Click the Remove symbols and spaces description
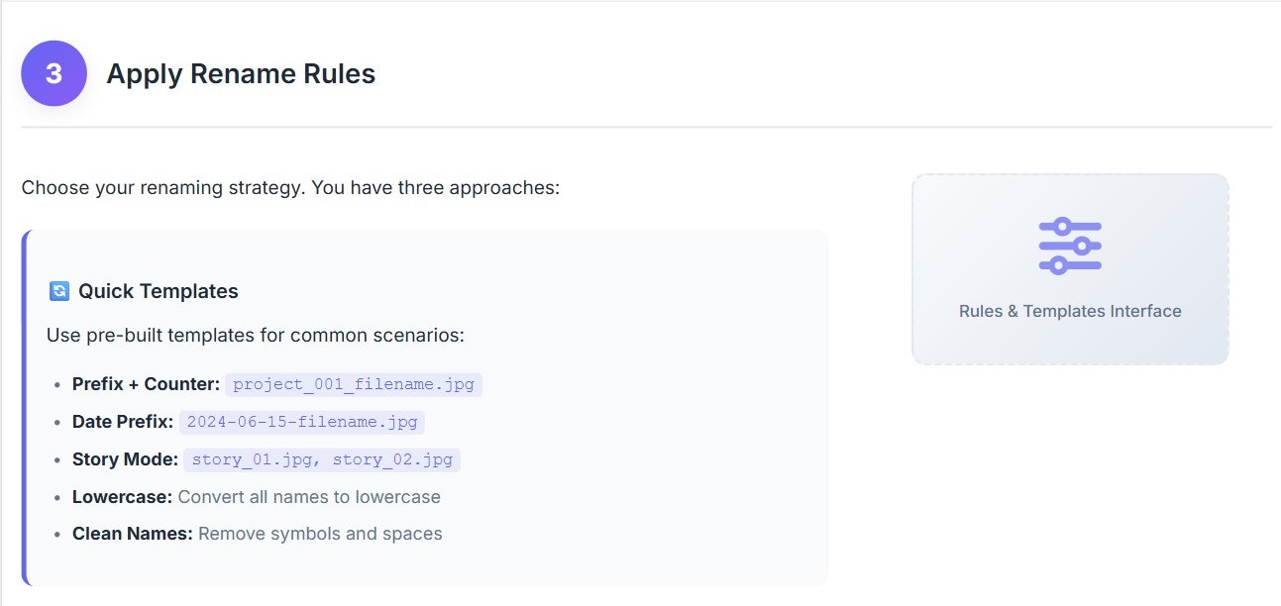Image resolution: width=1281 pixels, height=606 pixels. [x=320, y=534]
